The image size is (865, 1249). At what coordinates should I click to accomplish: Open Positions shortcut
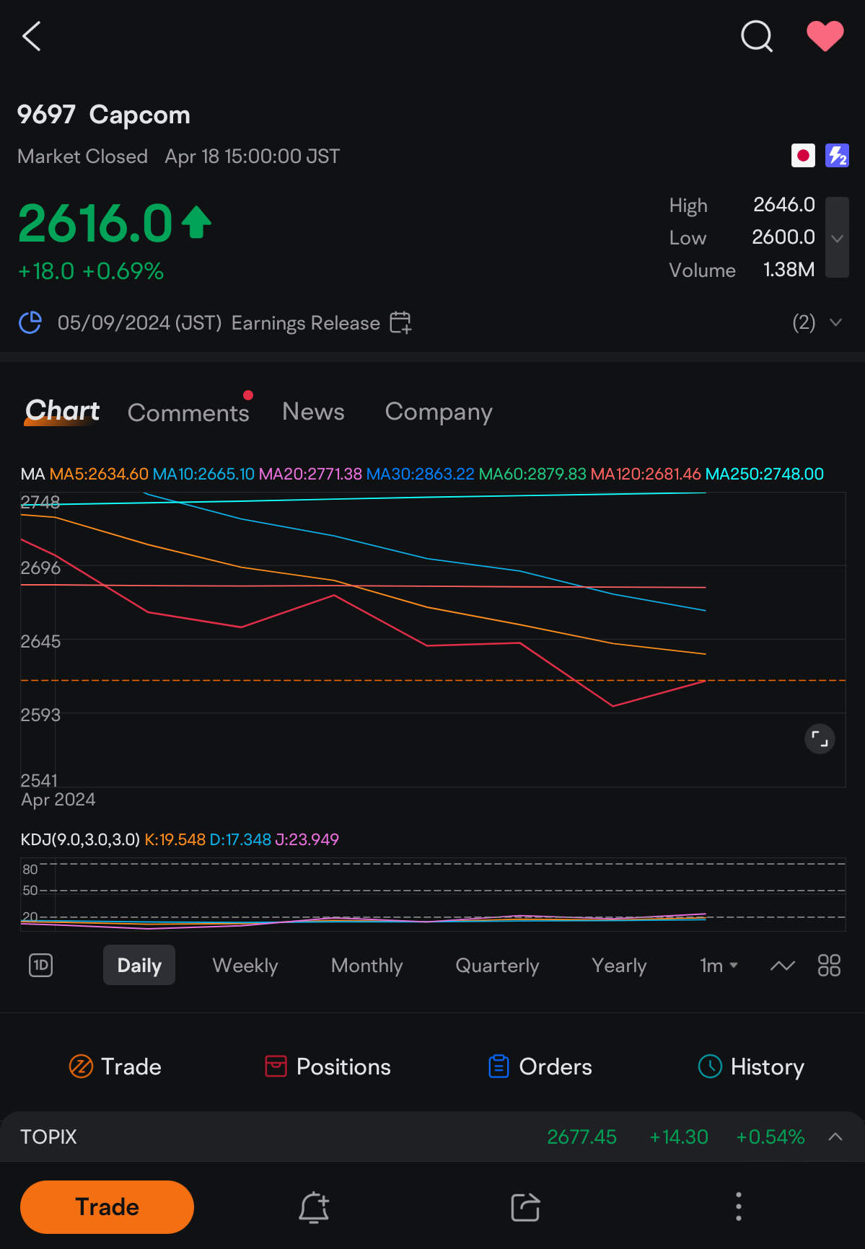(328, 1067)
